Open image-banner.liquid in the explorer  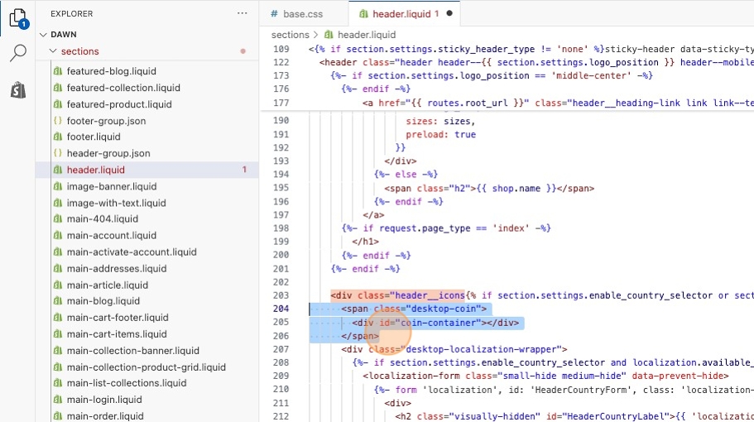point(111,186)
